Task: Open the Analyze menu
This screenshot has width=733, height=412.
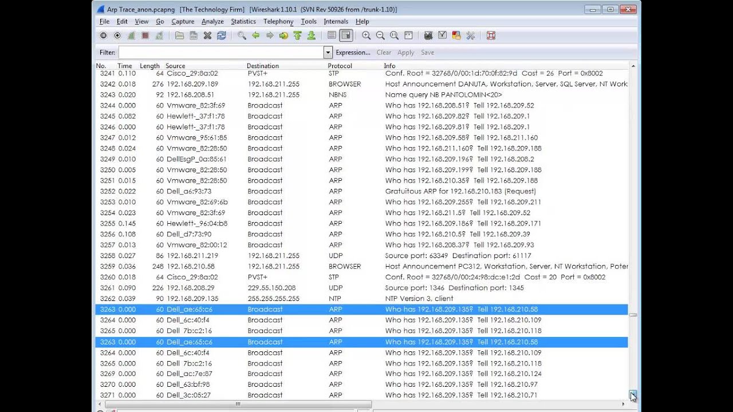Action: (212, 21)
